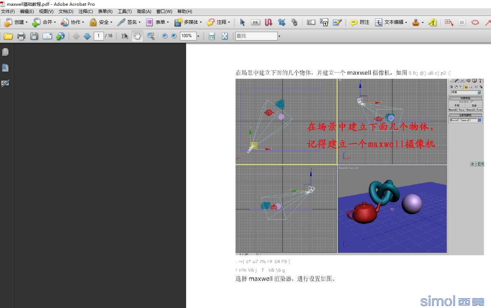Open the 文档(D) menu
Viewport: 491px width, 308px height.
pos(66,12)
